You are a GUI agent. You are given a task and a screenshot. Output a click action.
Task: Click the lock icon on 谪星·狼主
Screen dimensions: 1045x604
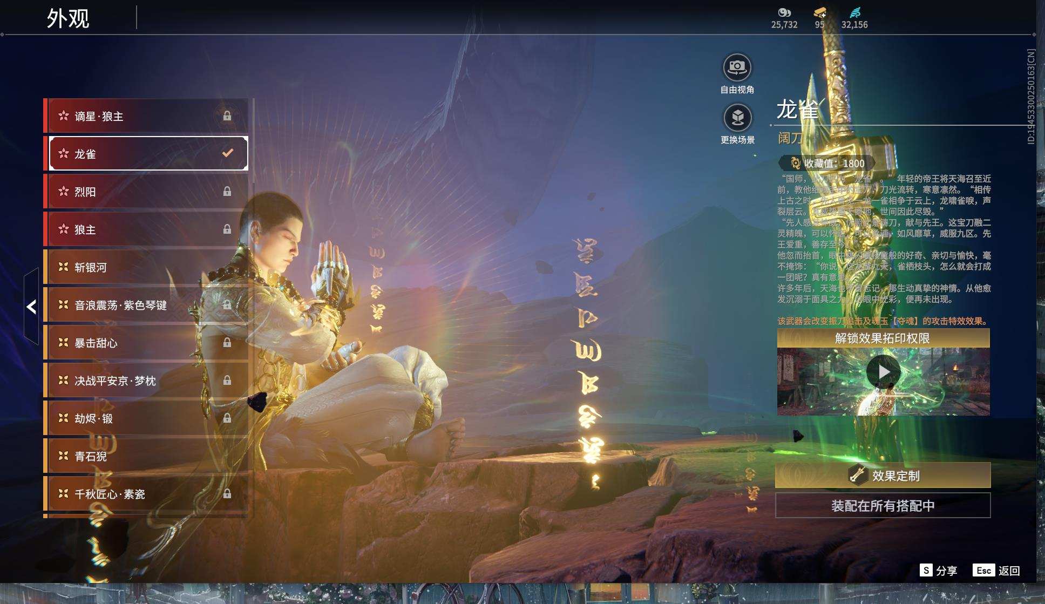[227, 116]
